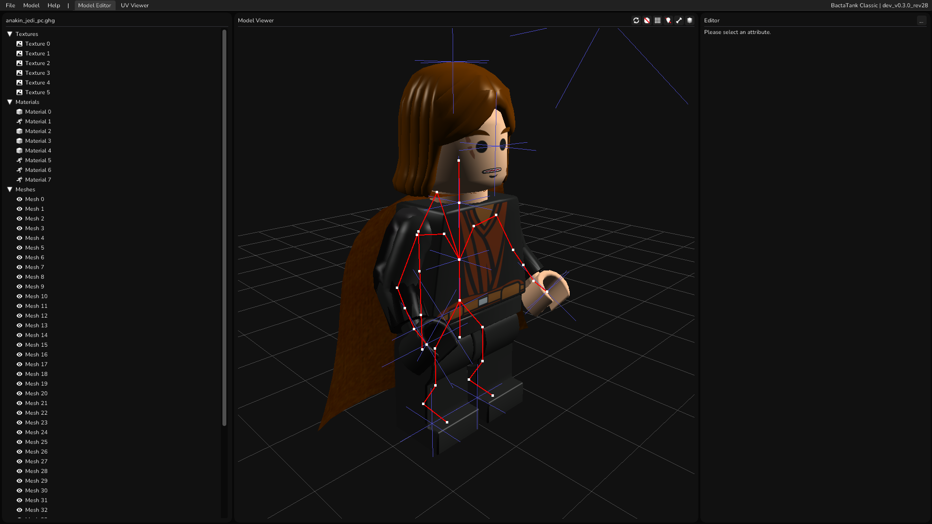Select the Texture 0 image icon

coord(19,44)
